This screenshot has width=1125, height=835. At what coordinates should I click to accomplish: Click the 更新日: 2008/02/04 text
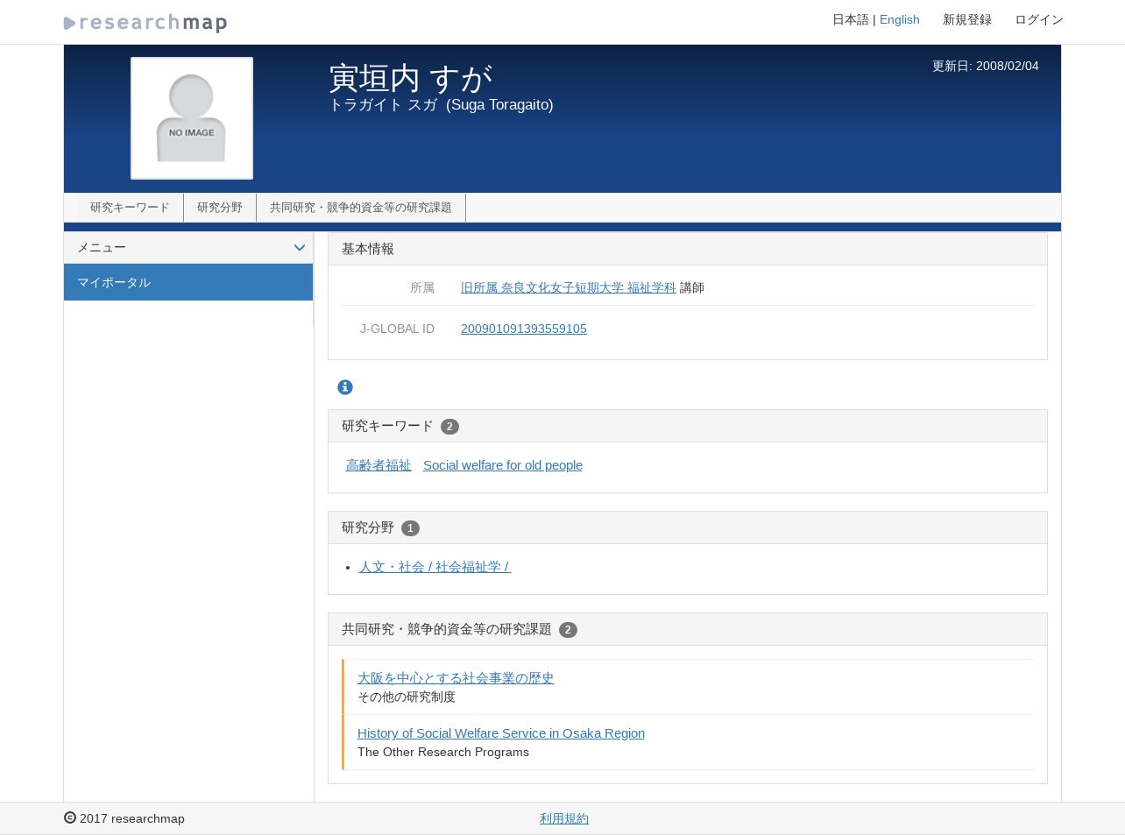click(986, 66)
